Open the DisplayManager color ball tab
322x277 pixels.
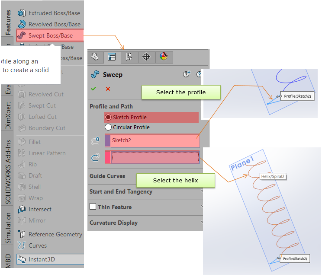point(164,57)
